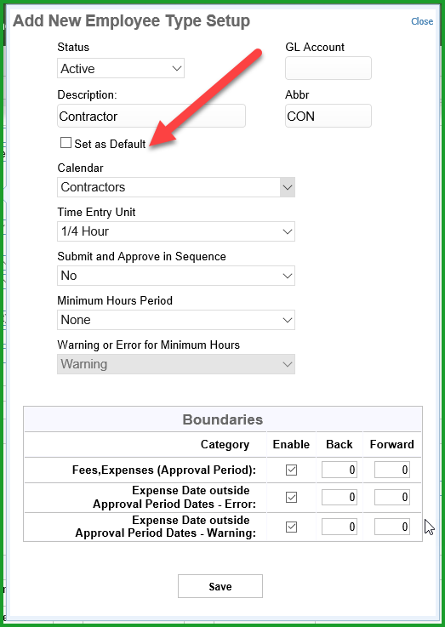Viewport: 445px width, 627px height.
Task: Click Forward field for Expense Date Warning row
Action: tap(392, 527)
